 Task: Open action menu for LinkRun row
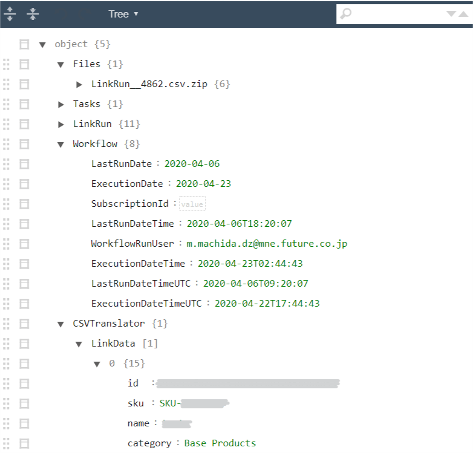[x=24, y=124]
